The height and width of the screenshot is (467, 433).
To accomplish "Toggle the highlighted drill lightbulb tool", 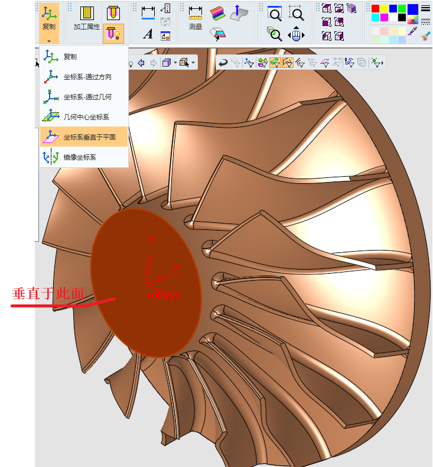I will [x=113, y=34].
